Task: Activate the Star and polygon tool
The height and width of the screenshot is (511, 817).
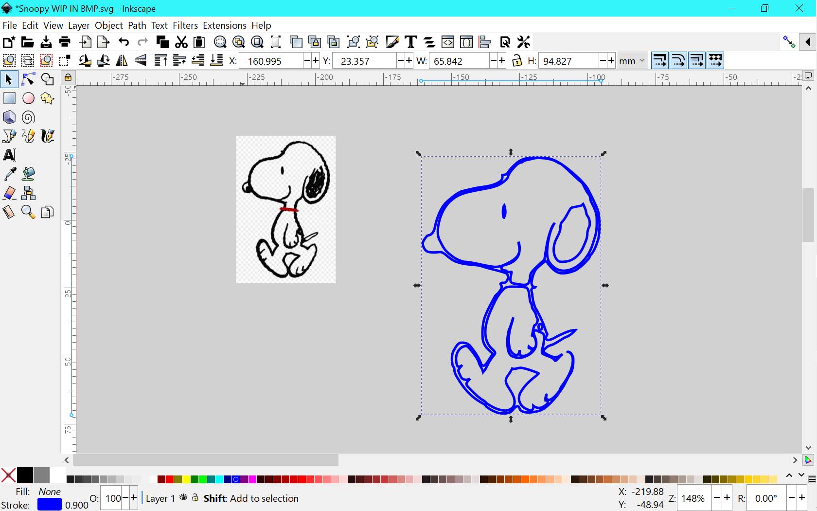Action: click(x=47, y=98)
